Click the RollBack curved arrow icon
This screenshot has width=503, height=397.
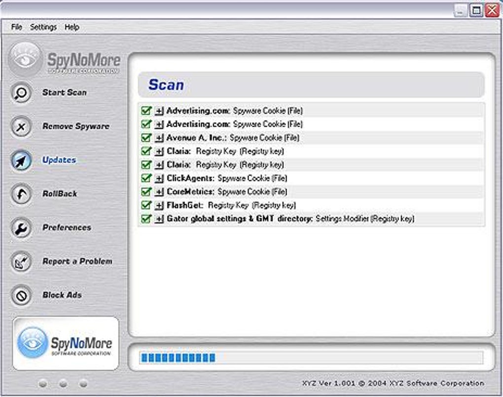coord(21,194)
